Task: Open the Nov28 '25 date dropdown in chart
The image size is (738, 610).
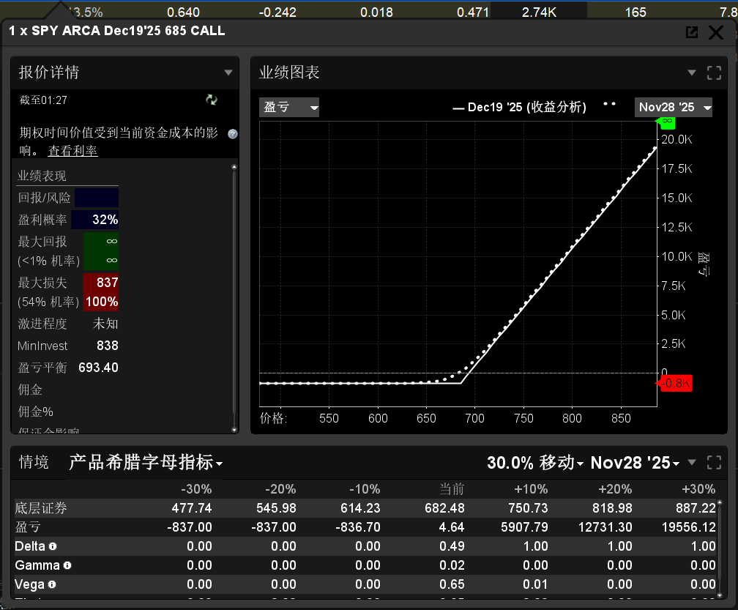Action: click(674, 108)
